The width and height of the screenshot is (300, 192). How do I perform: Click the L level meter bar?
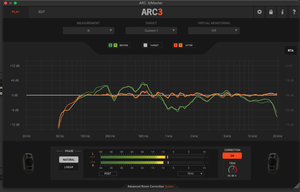(x=152, y=157)
